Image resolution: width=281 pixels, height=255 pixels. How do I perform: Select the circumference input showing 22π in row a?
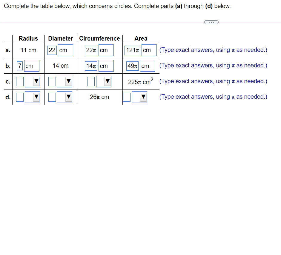[91, 50]
